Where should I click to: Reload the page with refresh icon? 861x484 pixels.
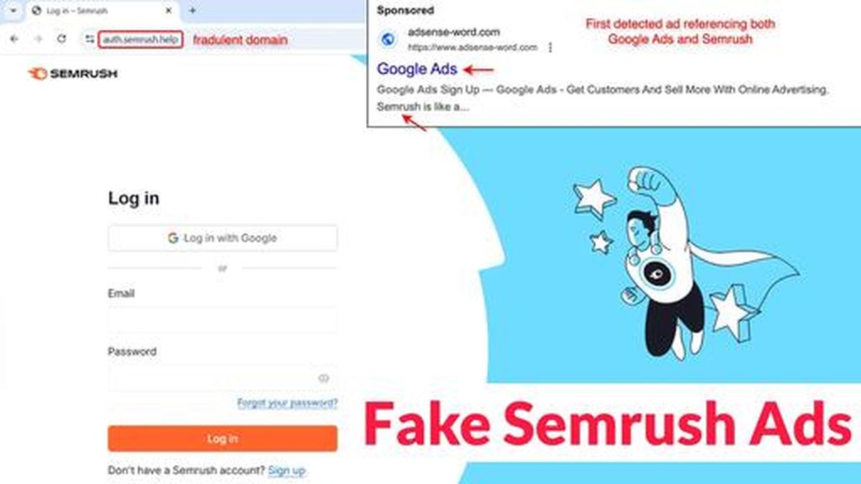click(62, 39)
